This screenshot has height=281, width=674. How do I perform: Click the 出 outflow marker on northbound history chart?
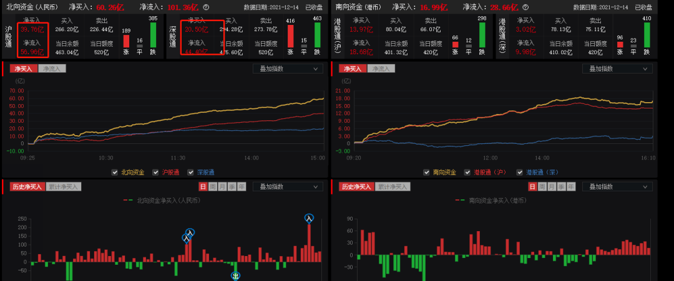(x=235, y=275)
